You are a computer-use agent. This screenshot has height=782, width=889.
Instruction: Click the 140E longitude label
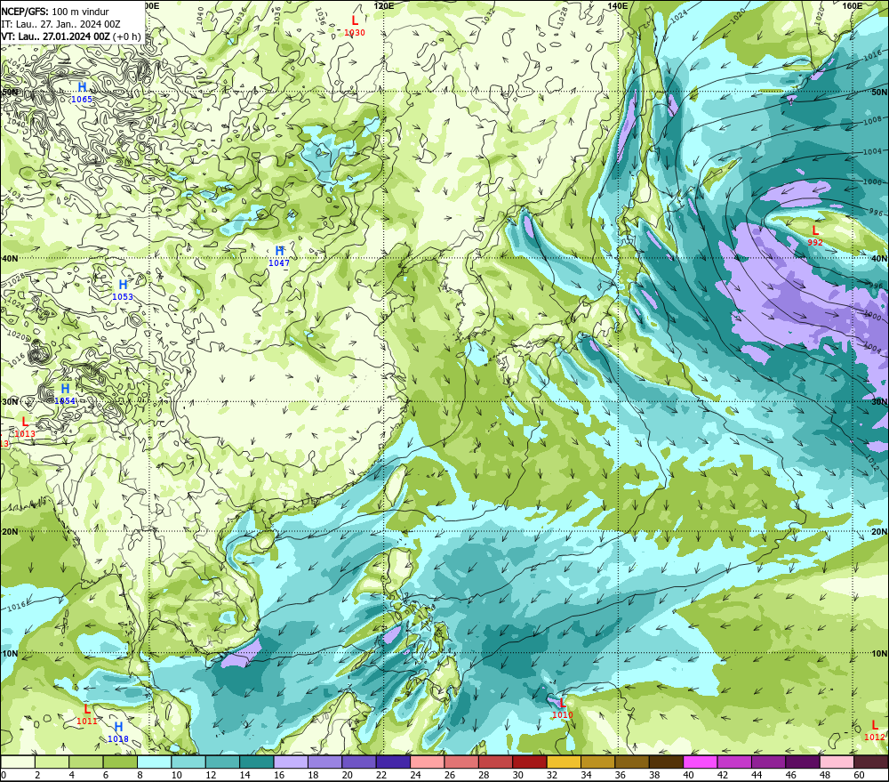click(x=618, y=5)
